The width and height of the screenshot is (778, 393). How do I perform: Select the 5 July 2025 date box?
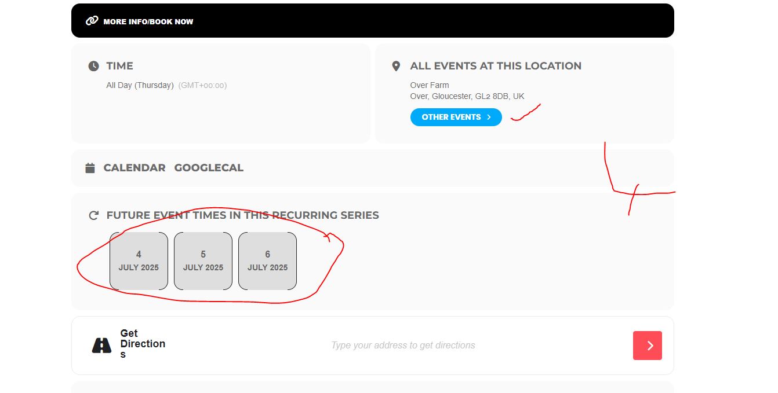(x=203, y=261)
